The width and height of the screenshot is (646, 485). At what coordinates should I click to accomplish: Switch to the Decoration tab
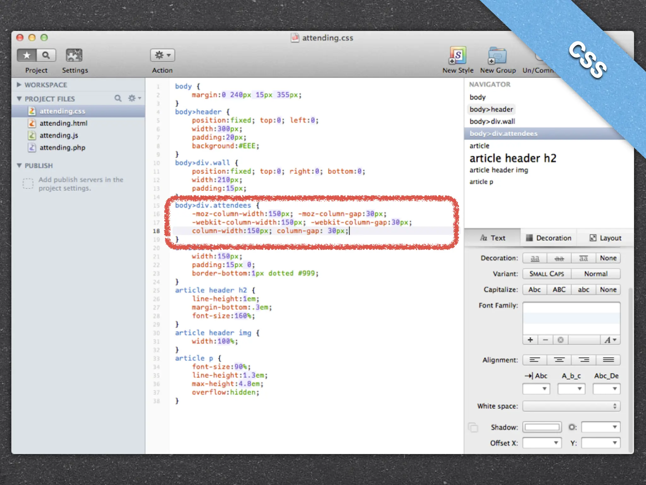[x=549, y=238]
